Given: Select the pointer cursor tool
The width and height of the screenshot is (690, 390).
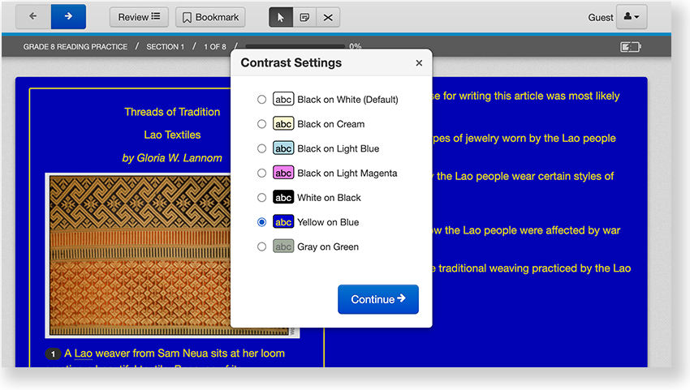Looking at the screenshot, I should point(280,17).
